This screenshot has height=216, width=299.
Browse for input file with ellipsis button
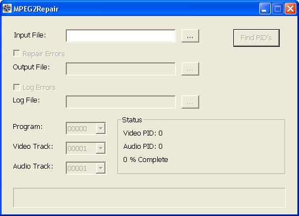pos(190,36)
